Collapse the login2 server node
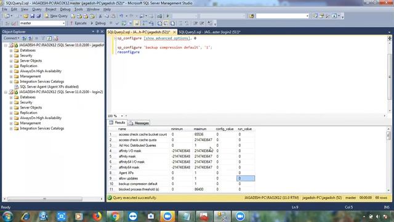Viewport: 394px width, 222px height. coord(6,92)
